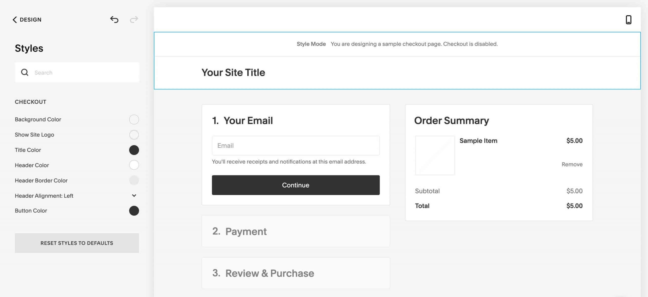Click the Remove link for Sample Item

pos(572,164)
